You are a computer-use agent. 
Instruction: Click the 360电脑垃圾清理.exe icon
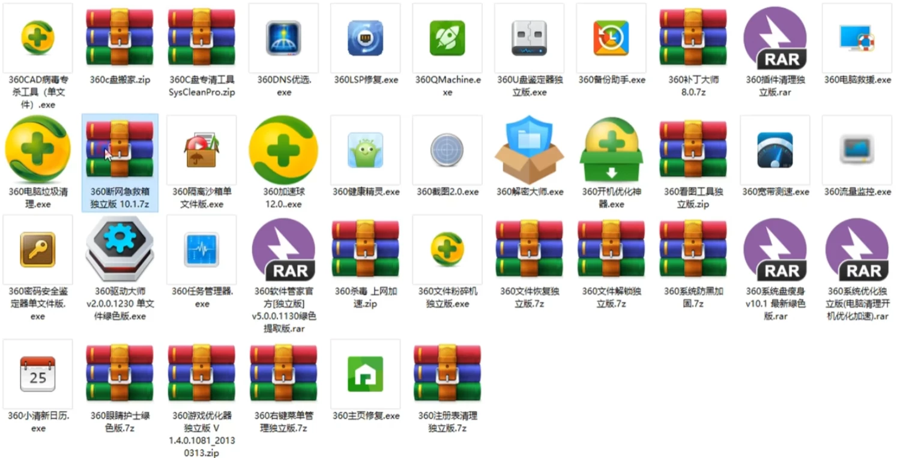pos(38,150)
